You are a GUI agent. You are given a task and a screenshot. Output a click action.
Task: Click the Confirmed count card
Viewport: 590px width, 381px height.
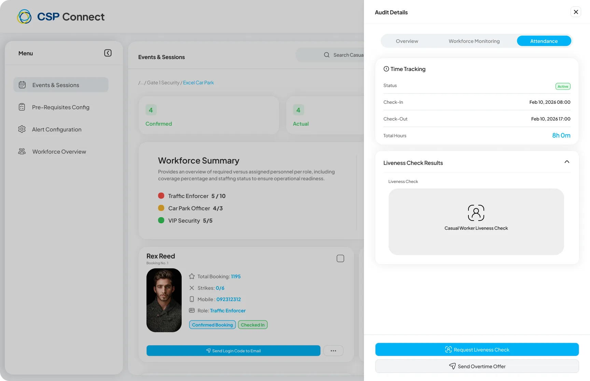[209, 115]
